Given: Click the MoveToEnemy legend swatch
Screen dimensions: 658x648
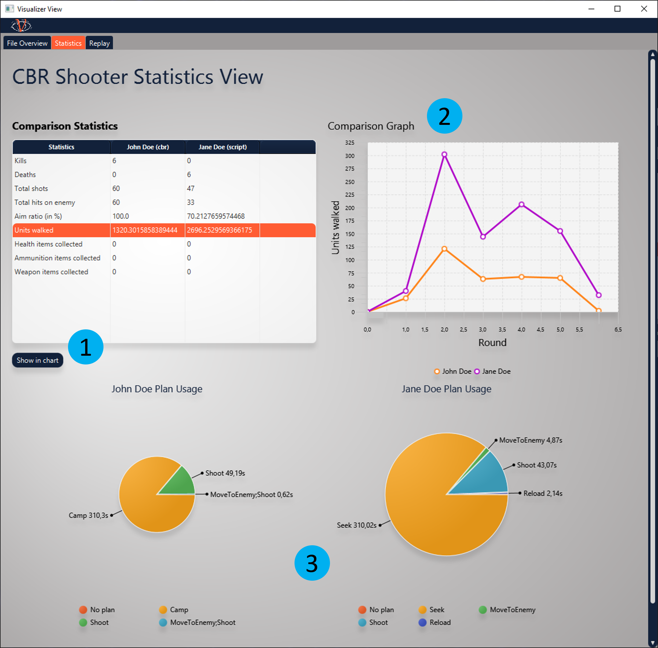Looking at the screenshot, I should coord(483,610).
